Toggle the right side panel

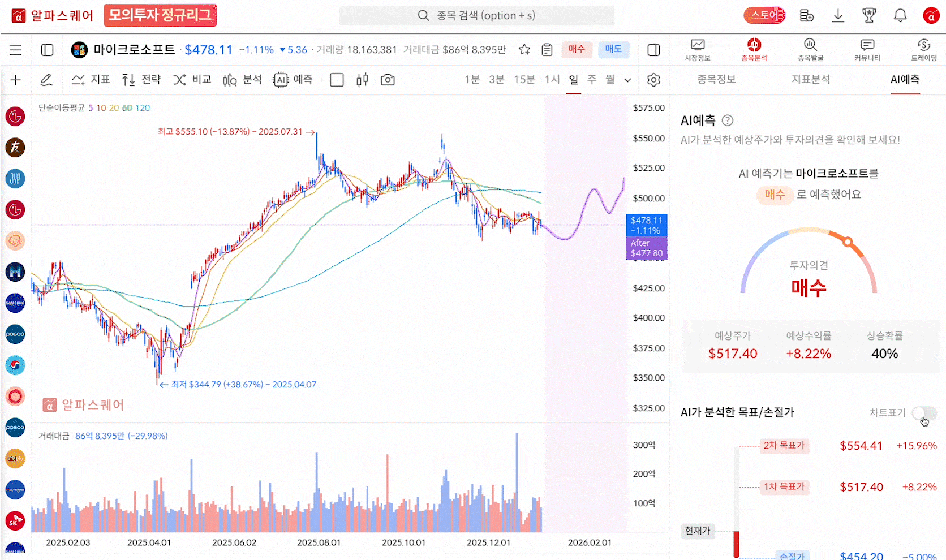[x=653, y=50]
